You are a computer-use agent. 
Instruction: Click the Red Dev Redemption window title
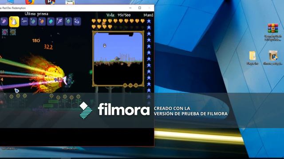tap(13, 8)
